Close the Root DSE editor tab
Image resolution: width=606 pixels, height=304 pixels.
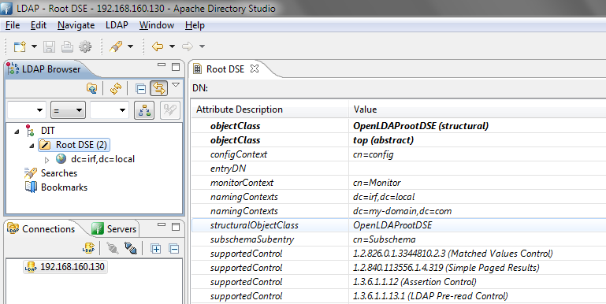coord(255,69)
